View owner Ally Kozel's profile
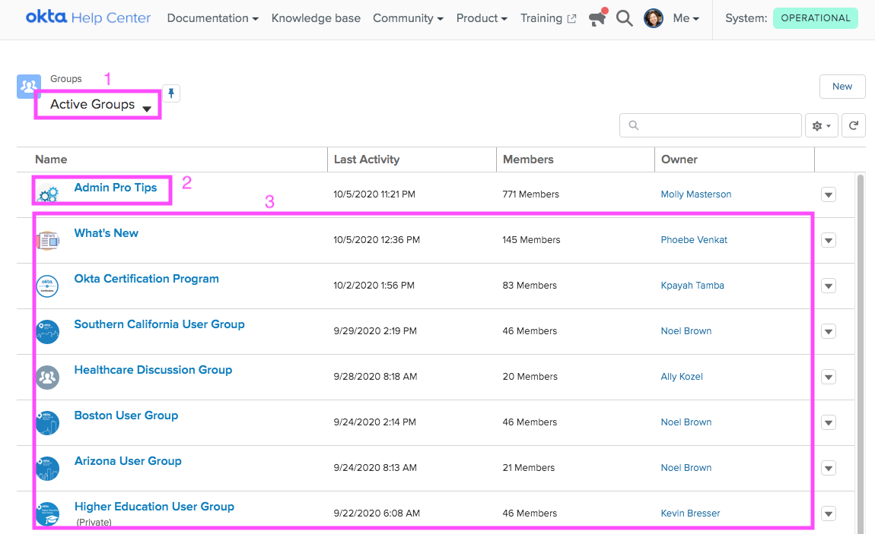This screenshot has height=534, width=875. tap(682, 377)
